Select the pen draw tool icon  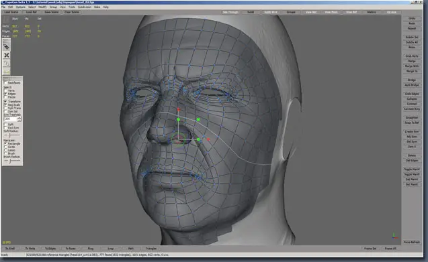coord(6,47)
